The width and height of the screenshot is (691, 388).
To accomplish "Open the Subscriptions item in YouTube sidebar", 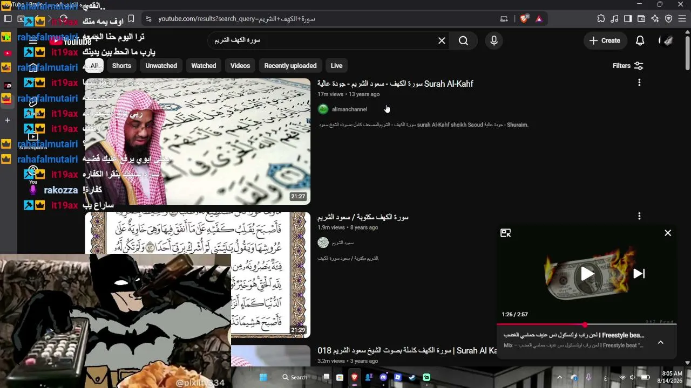I will [x=33, y=141].
